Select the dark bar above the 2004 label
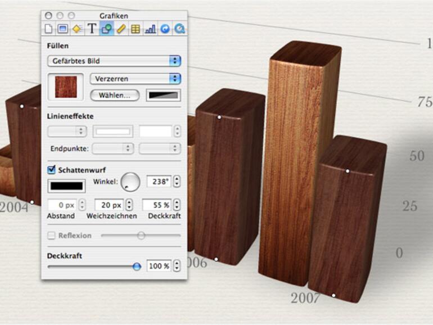 pos(25,149)
